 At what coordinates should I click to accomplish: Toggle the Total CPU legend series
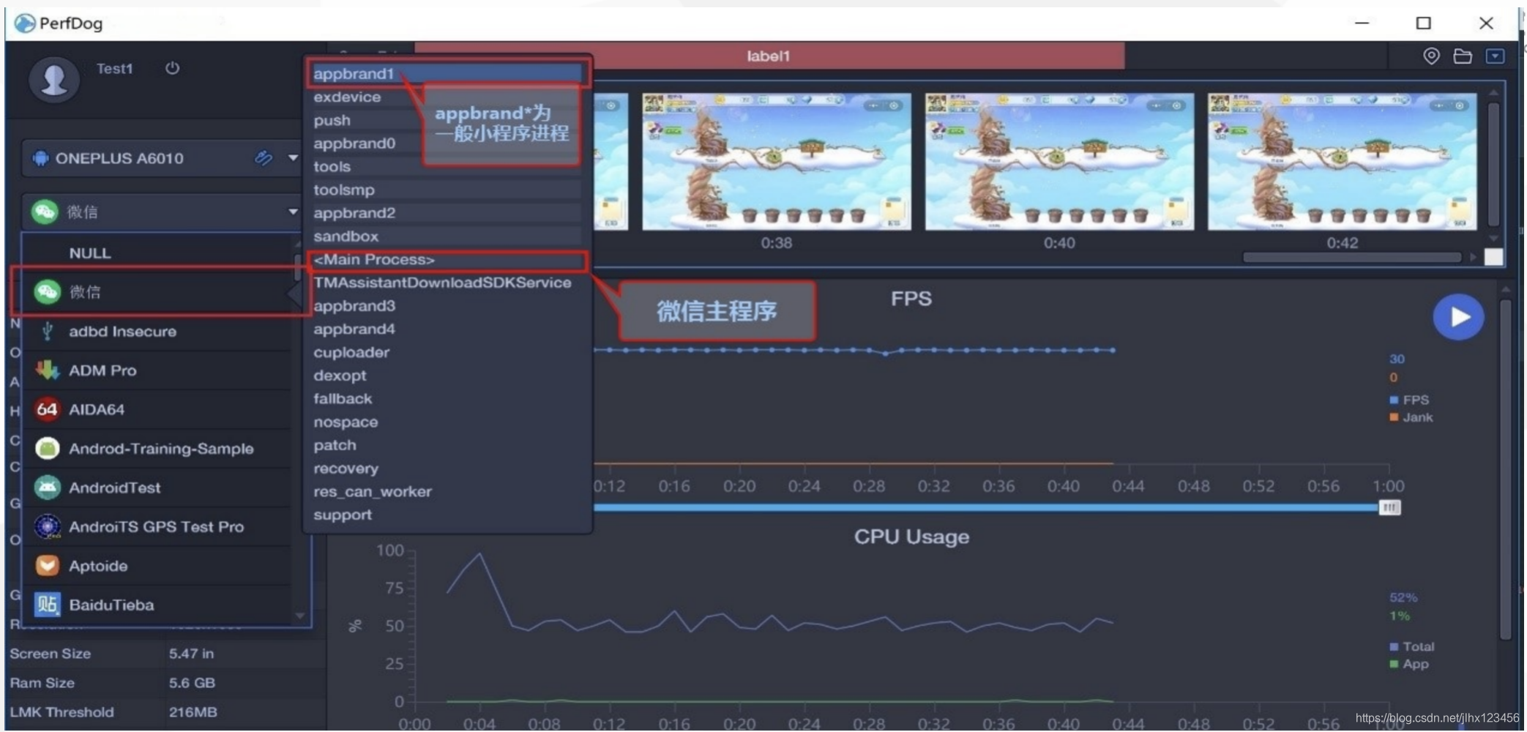click(x=1411, y=646)
